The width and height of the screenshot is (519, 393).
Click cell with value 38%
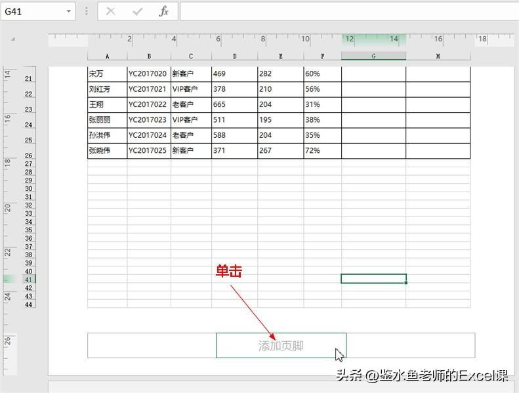coord(322,120)
